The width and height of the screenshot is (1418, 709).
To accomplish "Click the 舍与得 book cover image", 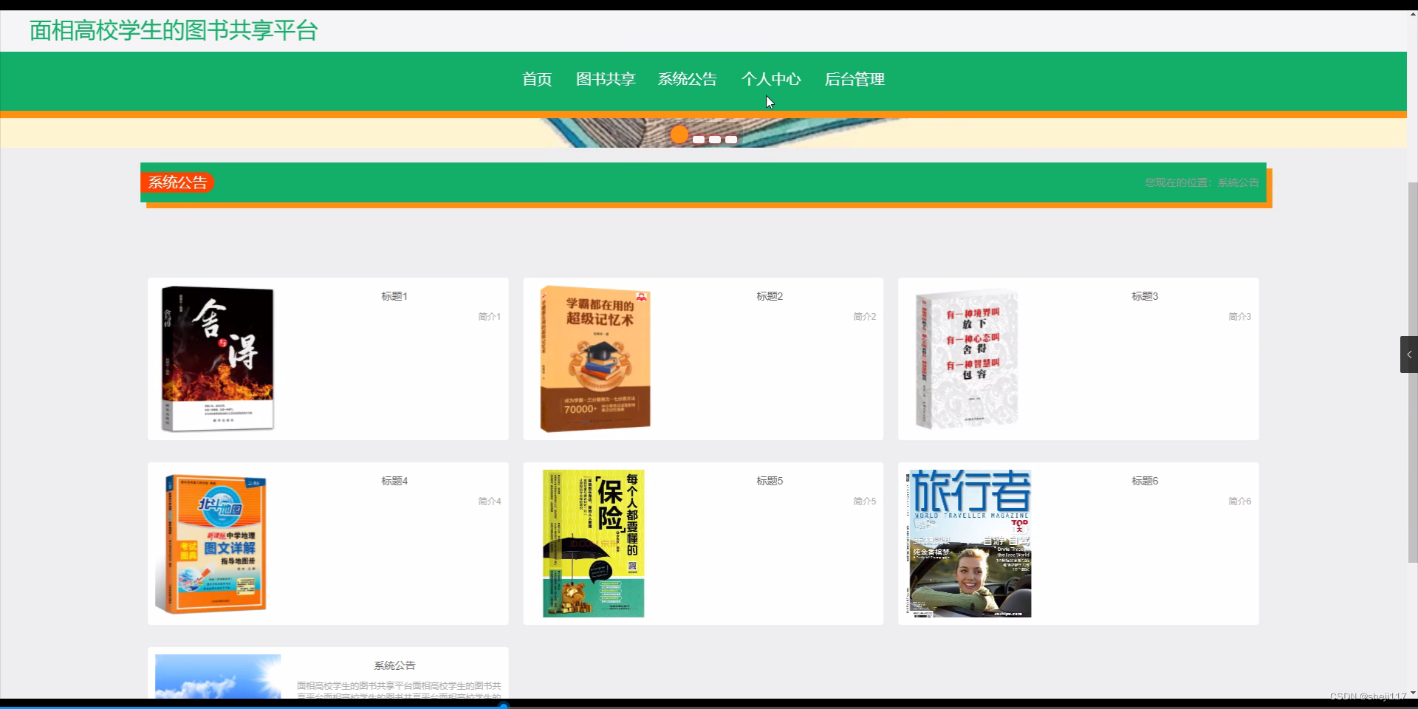I will point(218,358).
